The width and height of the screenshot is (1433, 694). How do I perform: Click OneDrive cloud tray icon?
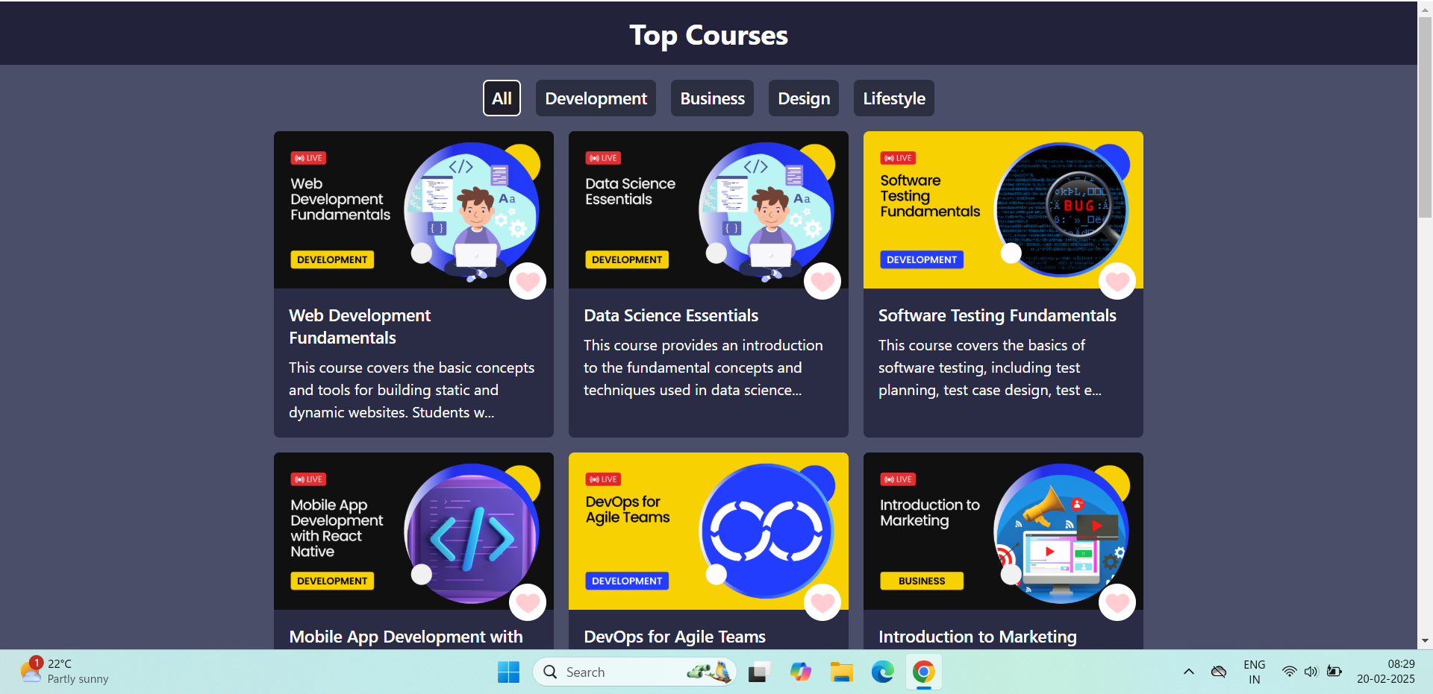[x=1219, y=672]
